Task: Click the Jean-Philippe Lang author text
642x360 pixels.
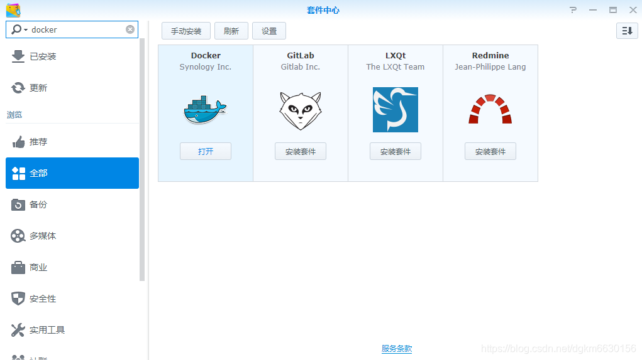Action: coord(490,67)
